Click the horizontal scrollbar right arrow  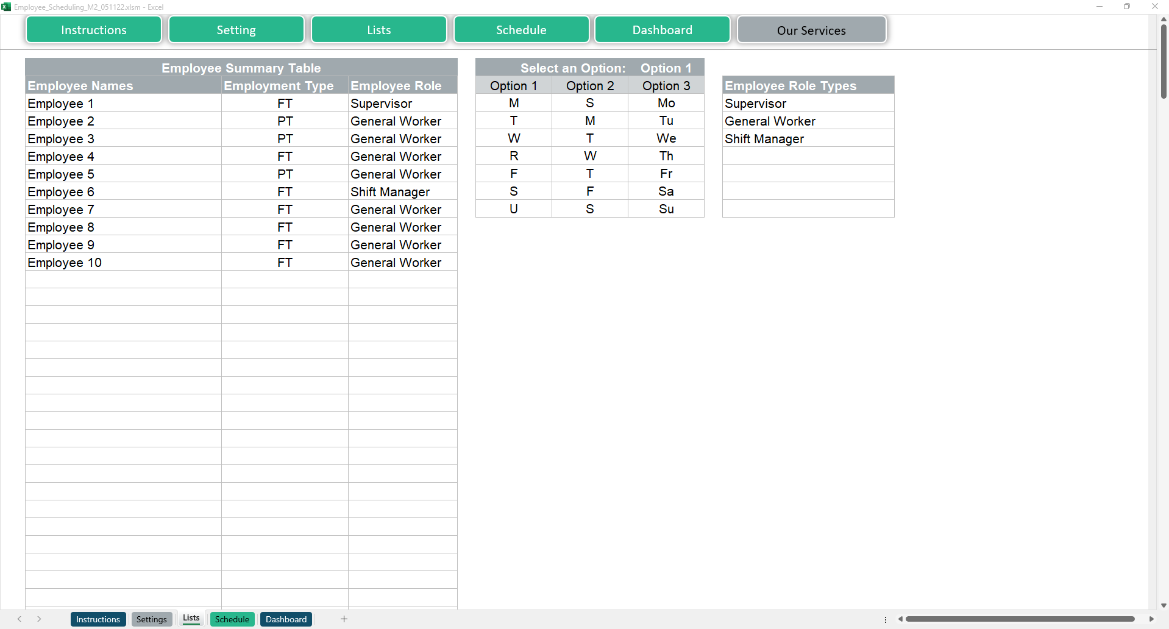[1151, 619]
